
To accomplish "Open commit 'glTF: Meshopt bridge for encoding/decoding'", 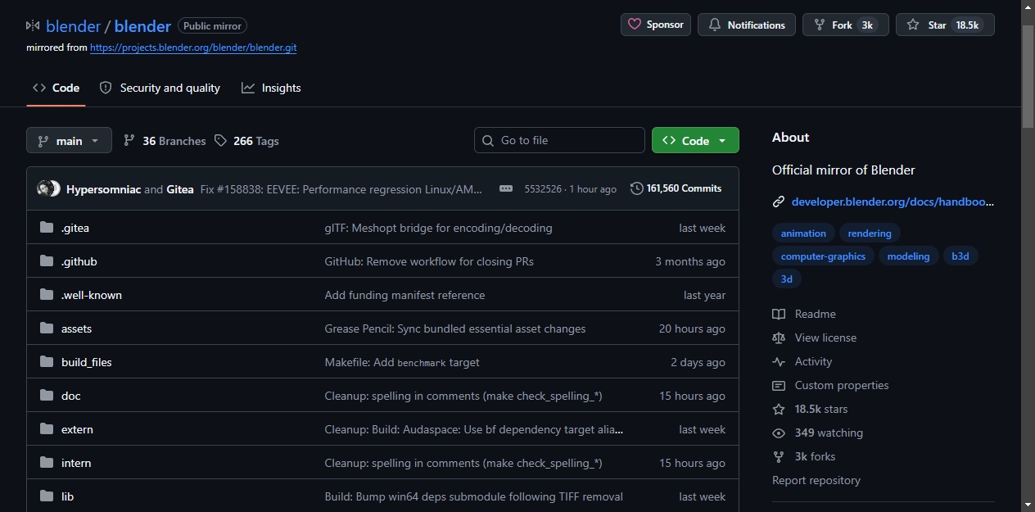I will pyautogui.click(x=438, y=228).
